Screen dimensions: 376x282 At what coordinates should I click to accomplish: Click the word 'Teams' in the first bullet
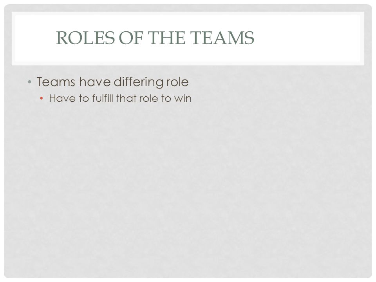(56, 82)
